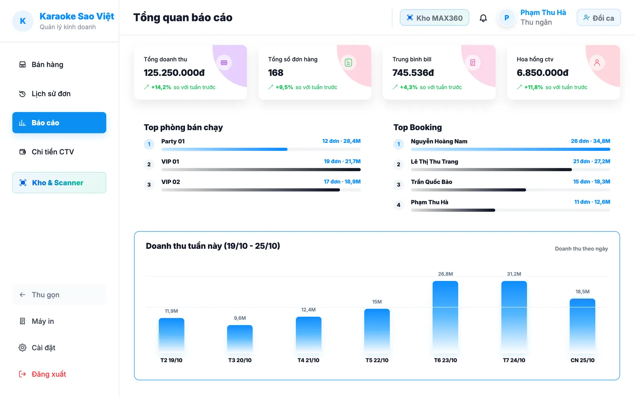
Task: Click Đăng xuất to log out
Action: pyautogui.click(x=59, y=374)
